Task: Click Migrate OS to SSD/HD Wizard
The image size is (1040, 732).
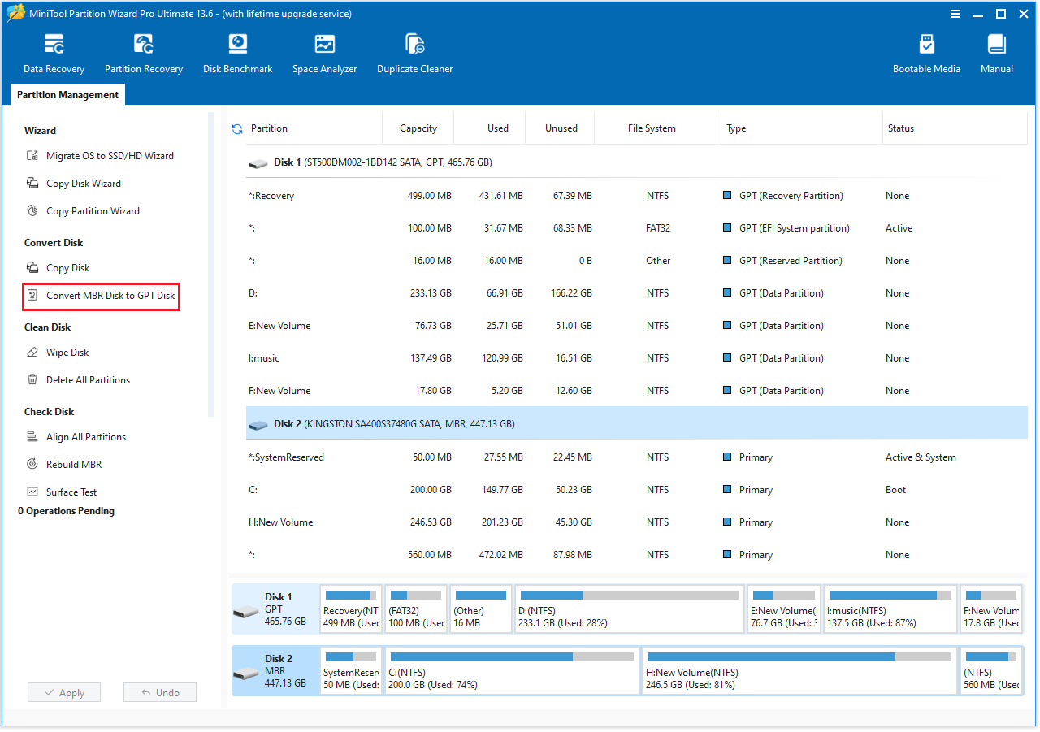Action: pyautogui.click(x=100, y=156)
